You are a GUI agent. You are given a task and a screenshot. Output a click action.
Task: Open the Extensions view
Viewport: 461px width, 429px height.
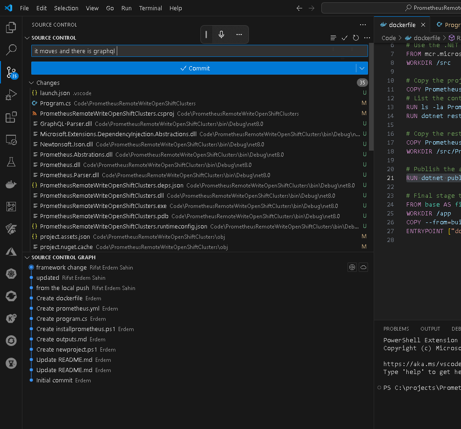pyautogui.click(x=11, y=117)
